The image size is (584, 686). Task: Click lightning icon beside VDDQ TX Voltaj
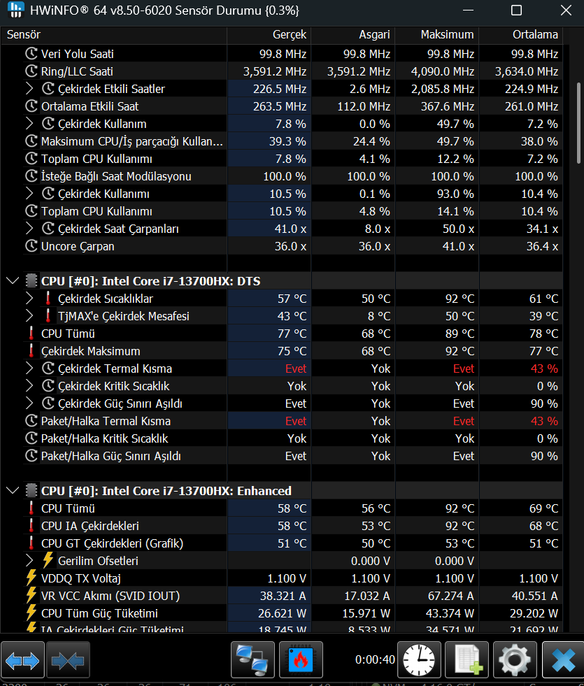(x=31, y=578)
